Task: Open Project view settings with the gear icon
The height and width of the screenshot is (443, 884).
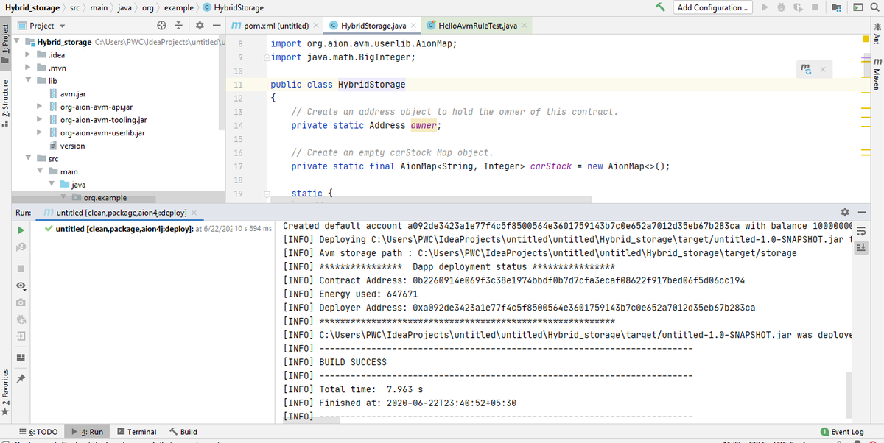Action: [x=199, y=25]
